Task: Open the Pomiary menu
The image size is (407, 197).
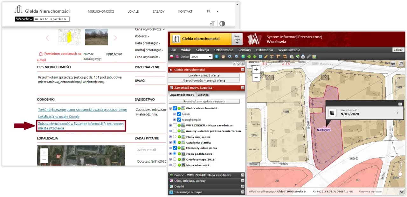Action: [x=245, y=50]
